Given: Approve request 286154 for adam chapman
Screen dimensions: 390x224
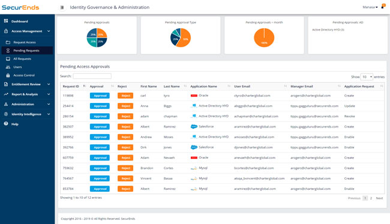Looking at the screenshot, I should (100, 116).
